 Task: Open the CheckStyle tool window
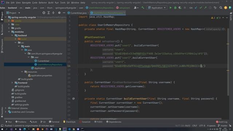(x=69, y=122)
